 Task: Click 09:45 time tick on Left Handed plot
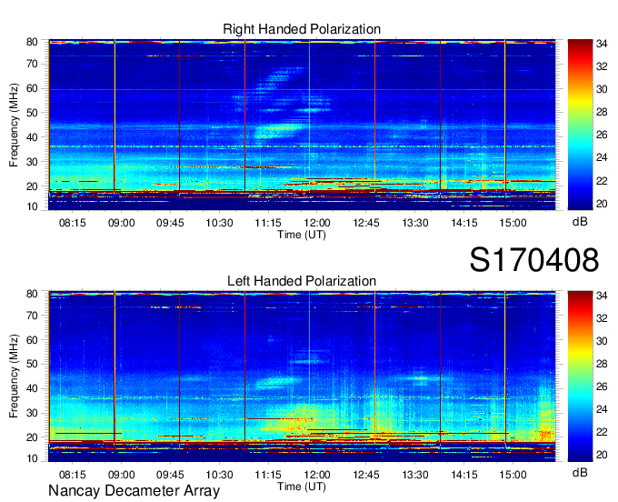170,475
